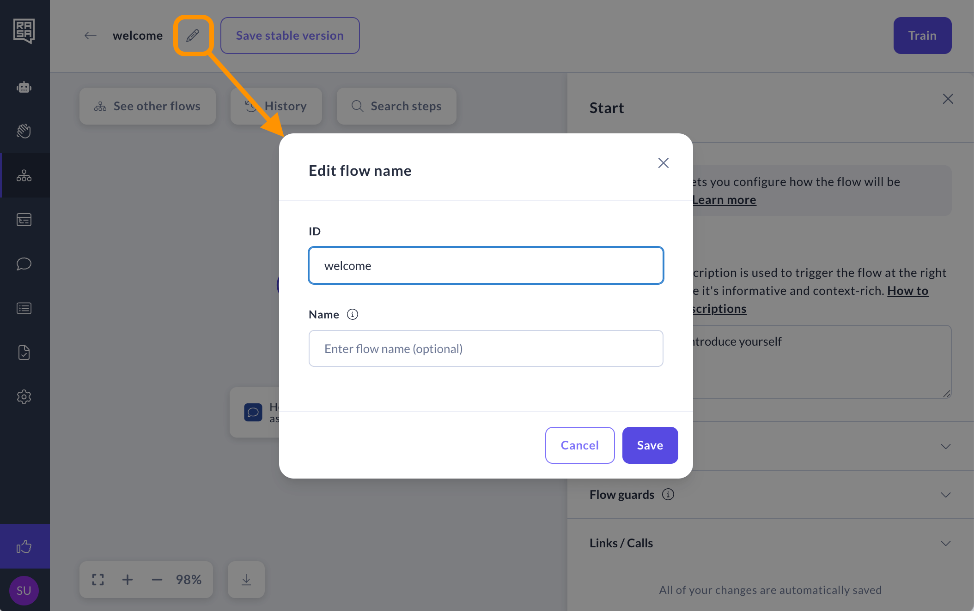Viewport: 974px width, 611px height.
Task: Open the chat bubble sidebar icon
Action: click(x=24, y=264)
